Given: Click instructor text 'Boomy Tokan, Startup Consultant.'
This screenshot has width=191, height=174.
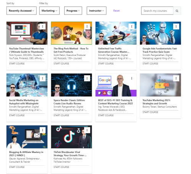Looking at the screenshot, I should click(x=160, y=107).
